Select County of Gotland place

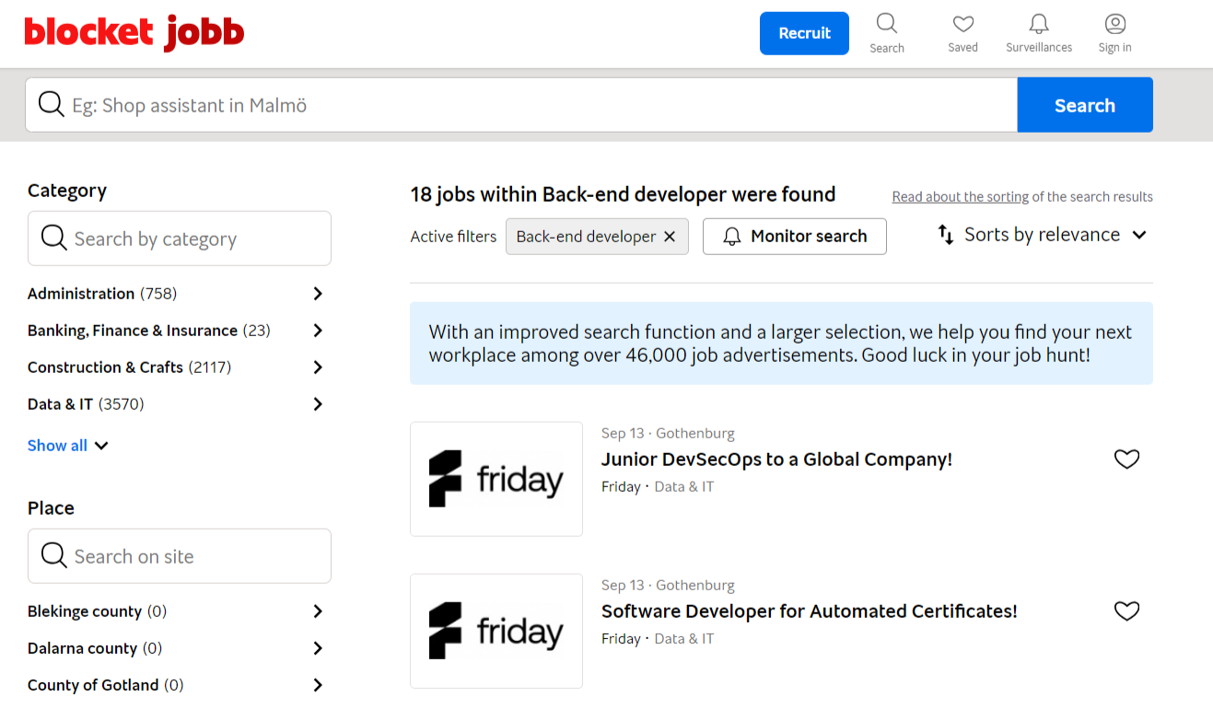[106, 685]
